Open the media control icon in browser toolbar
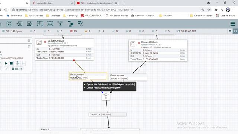Image resolution: width=238 pixels, height=134 pixels. 222,10
